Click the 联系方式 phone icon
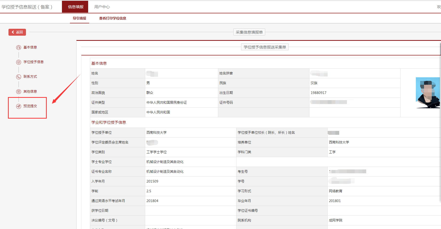The width and height of the screenshot is (441, 229). click(x=19, y=77)
